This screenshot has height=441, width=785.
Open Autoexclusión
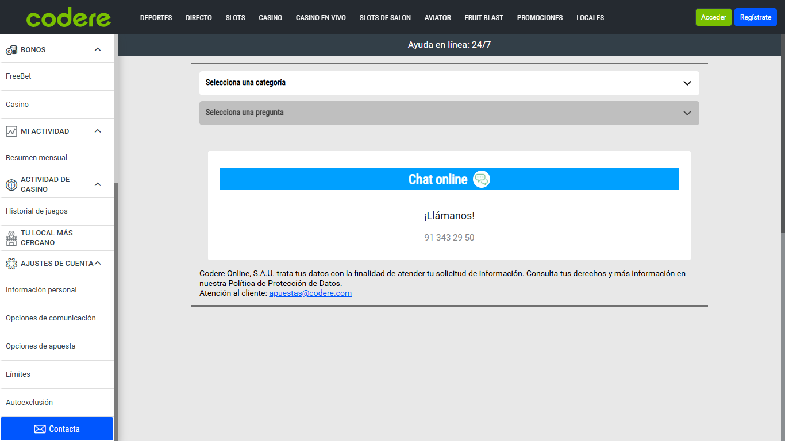[x=57, y=403]
